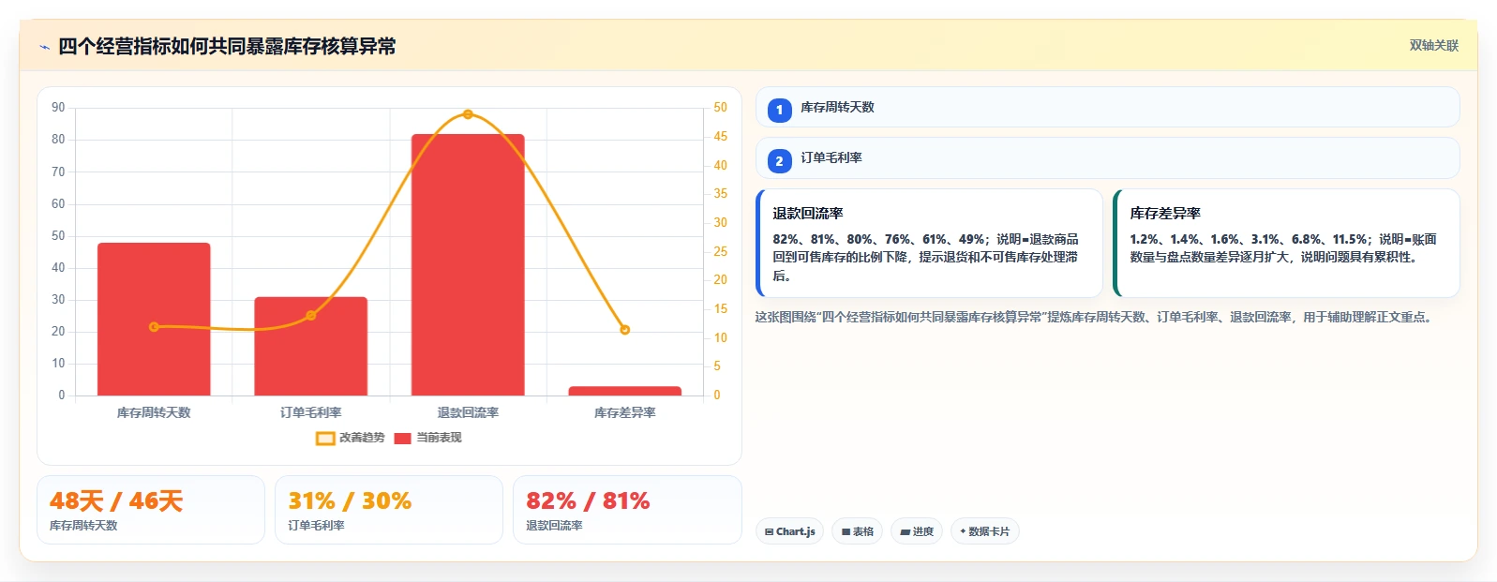This screenshot has width=1497, height=582.
Task: Expand item 2 订单毛利率
Action: (1108, 157)
